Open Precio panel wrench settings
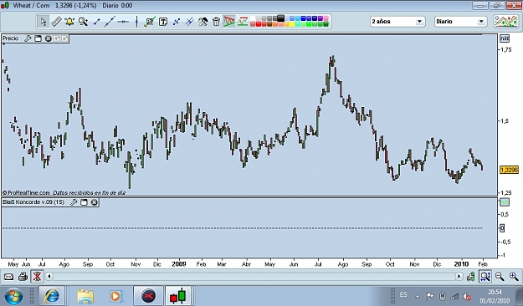The image size is (523, 306). point(28,38)
